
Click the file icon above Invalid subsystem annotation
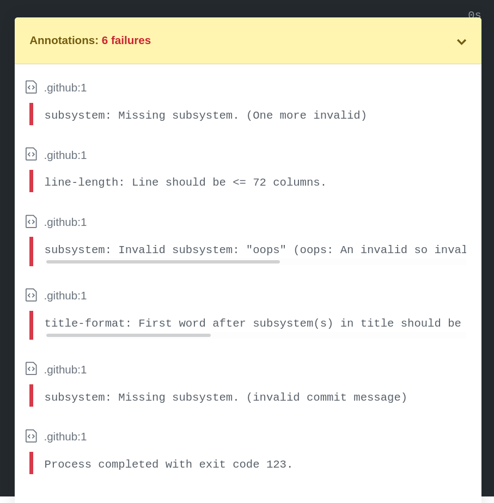(31, 222)
